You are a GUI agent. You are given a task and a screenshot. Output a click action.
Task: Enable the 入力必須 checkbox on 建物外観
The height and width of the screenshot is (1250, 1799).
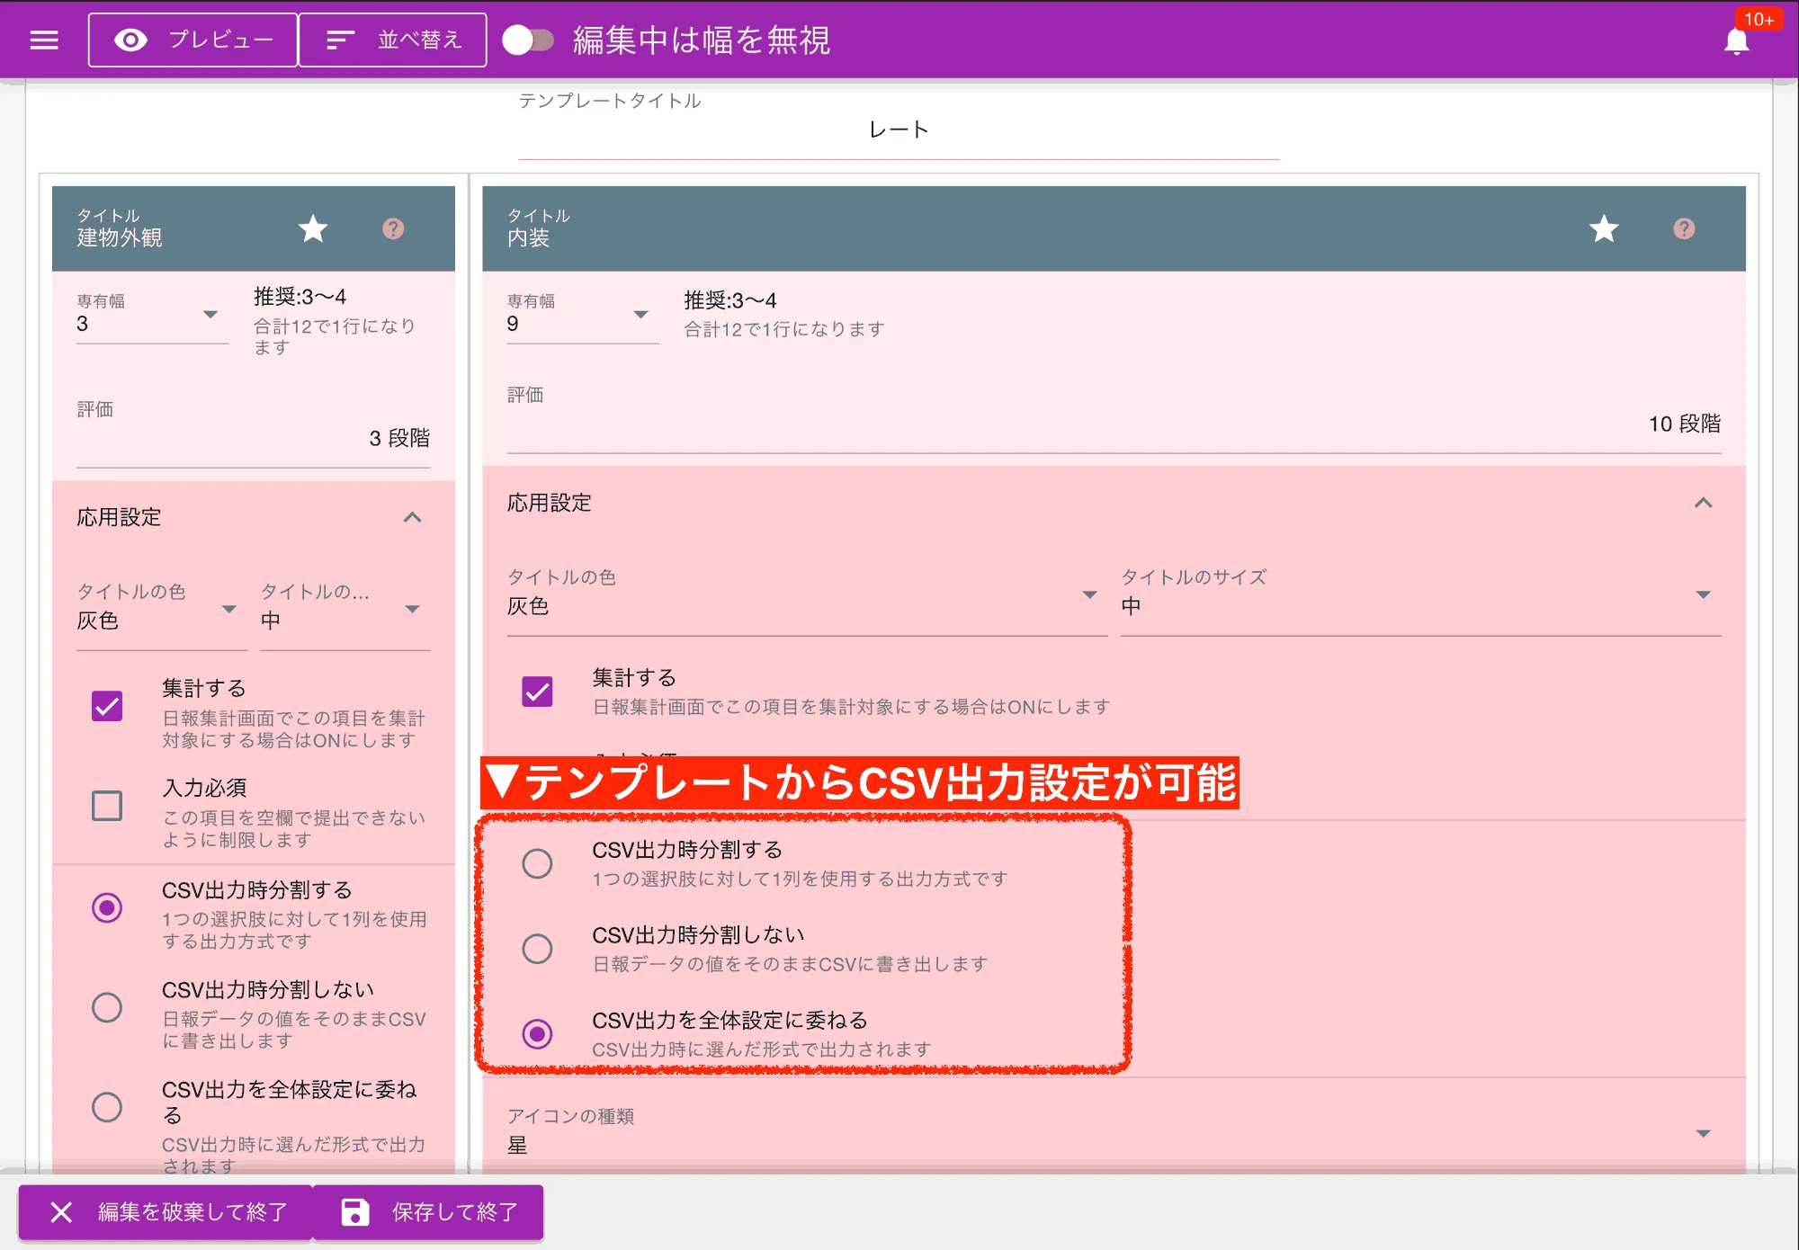[x=107, y=806]
